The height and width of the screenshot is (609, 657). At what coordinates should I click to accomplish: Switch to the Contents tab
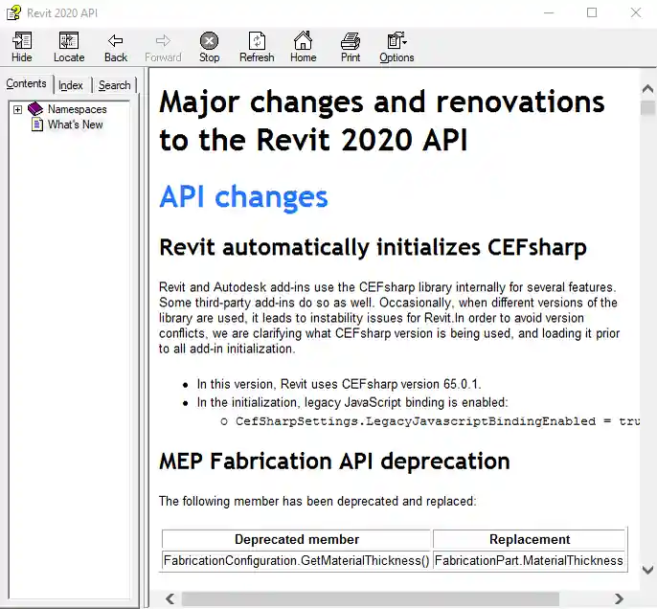click(26, 84)
